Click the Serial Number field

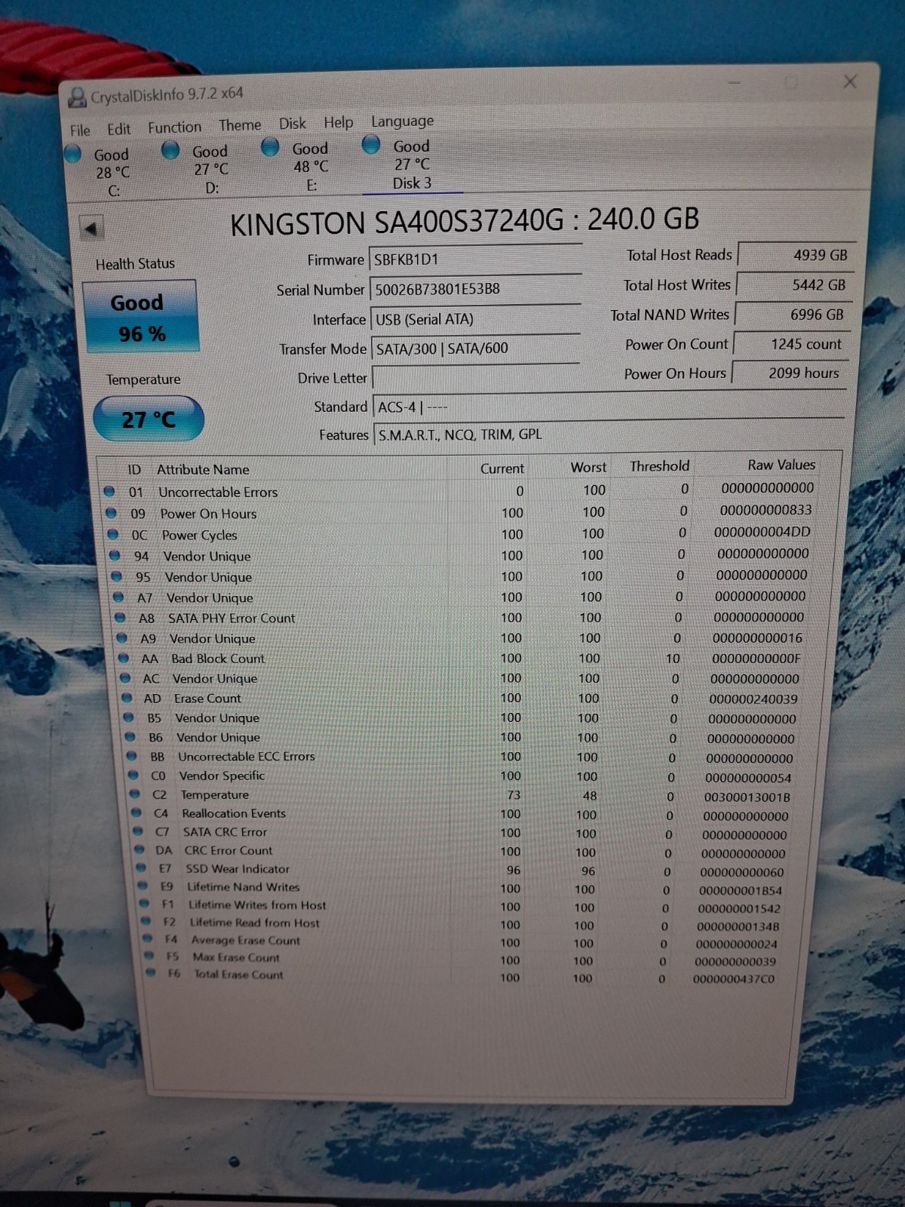click(x=475, y=288)
